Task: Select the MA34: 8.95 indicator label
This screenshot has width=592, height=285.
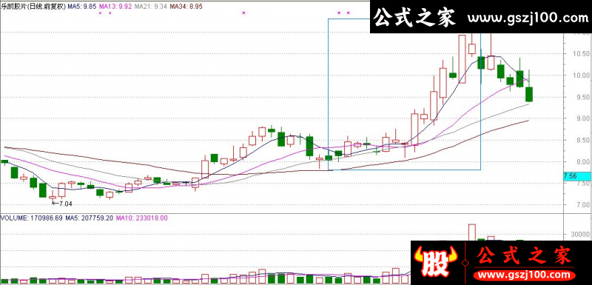Action: click(186, 6)
